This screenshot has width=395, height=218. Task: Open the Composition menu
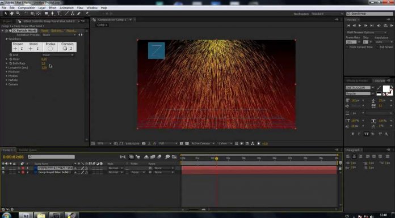[x=27, y=8]
